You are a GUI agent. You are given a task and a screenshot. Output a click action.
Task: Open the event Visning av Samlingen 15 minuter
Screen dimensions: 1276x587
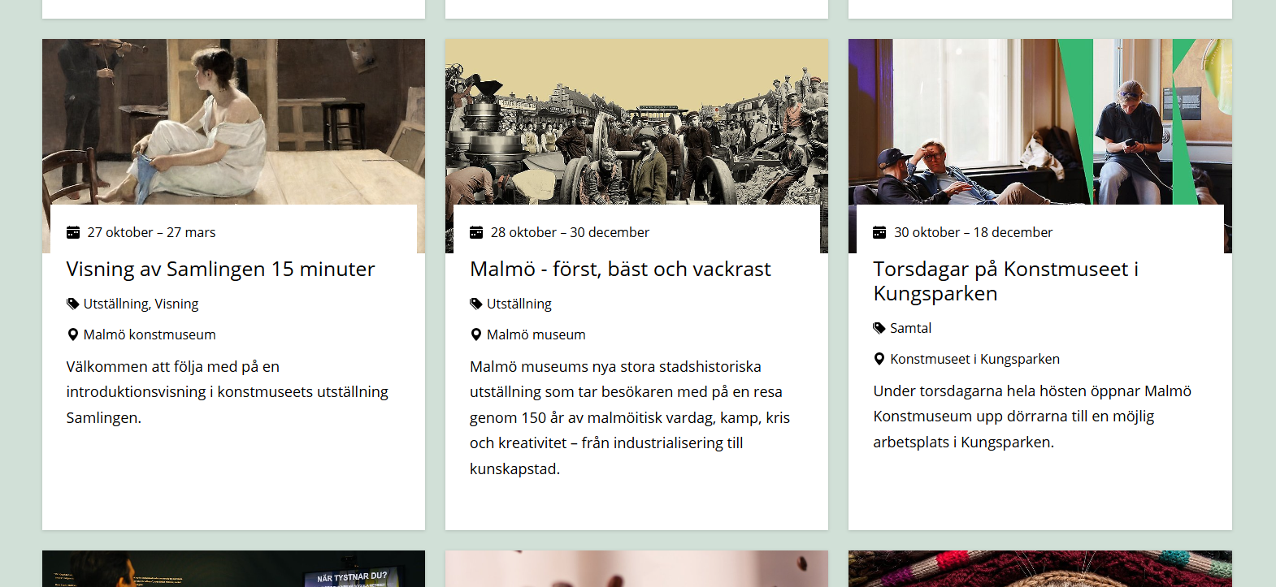tap(220, 269)
